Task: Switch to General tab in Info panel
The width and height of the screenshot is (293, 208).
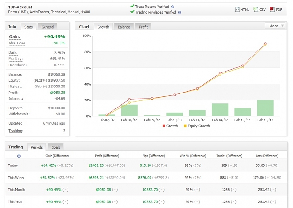Action: click(48, 27)
